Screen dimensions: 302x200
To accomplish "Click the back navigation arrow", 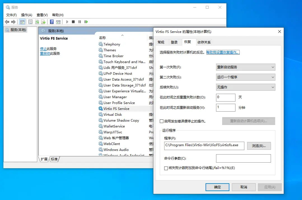I will (7, 22).
